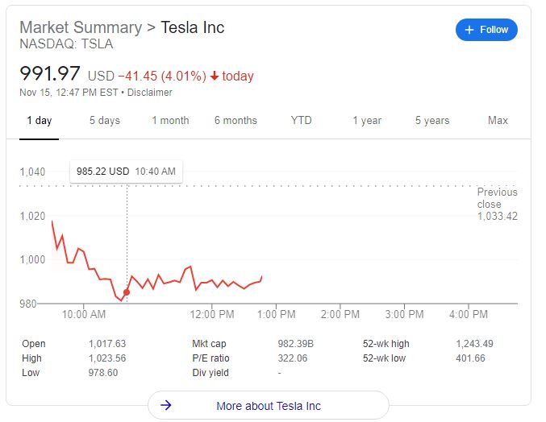The height and width of the screenshot is (422, 546).
Task: Show the Max range chart
Action: [x=498, y=121]
